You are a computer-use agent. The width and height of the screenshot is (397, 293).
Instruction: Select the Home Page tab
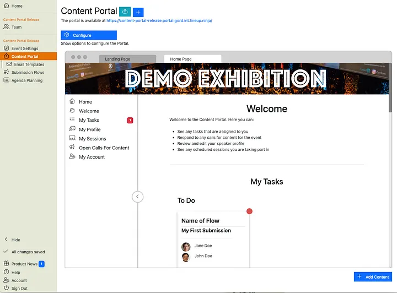point(192,59)
